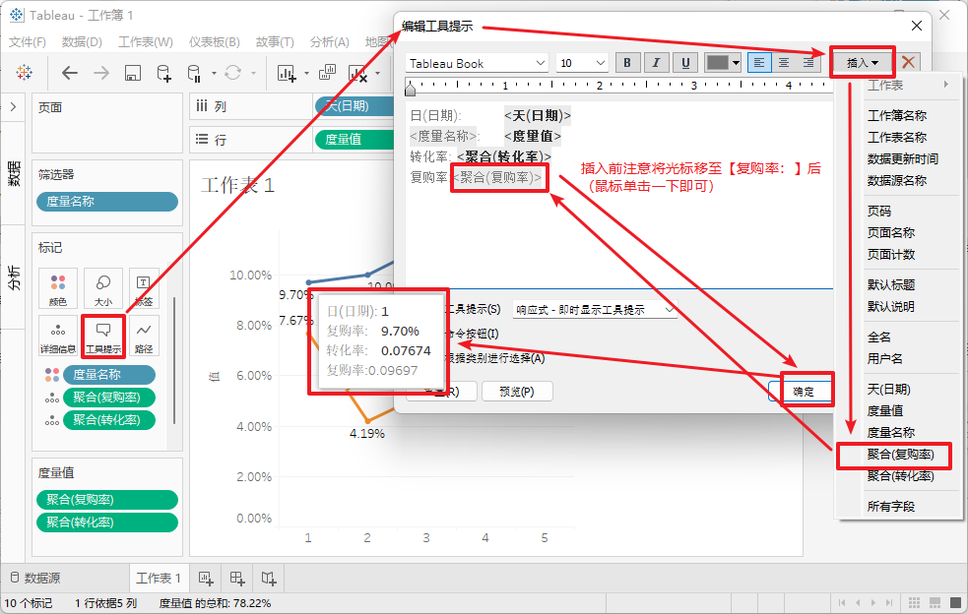
Task: Select 聚合(复购率) in insert menu
Action: [900, 455]
